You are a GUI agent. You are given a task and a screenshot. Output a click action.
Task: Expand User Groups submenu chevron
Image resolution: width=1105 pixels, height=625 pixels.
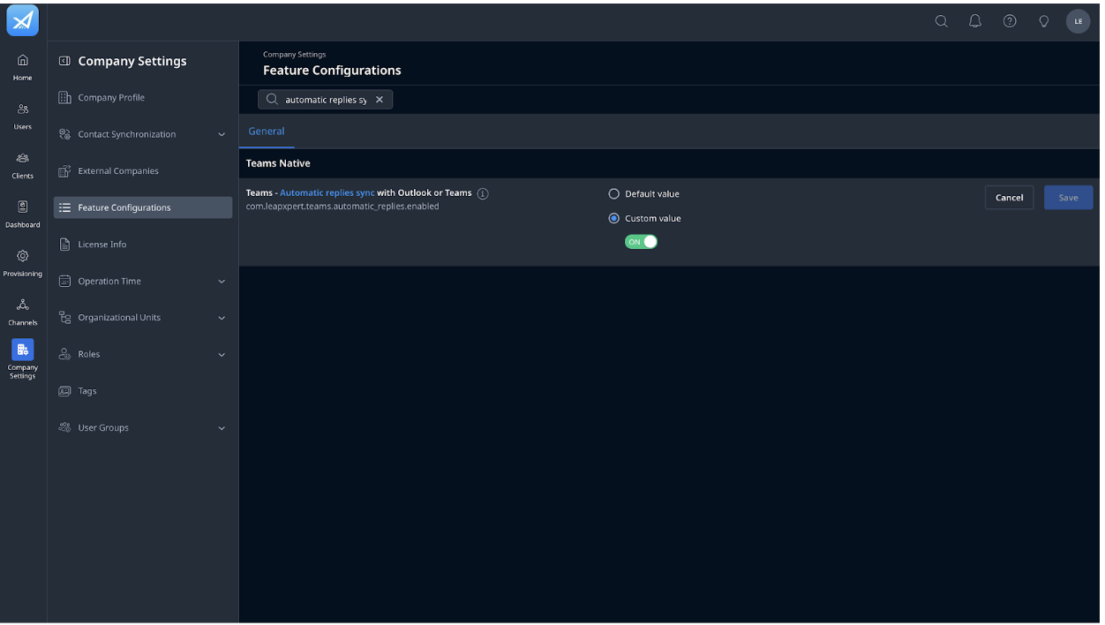coord(222,428)
